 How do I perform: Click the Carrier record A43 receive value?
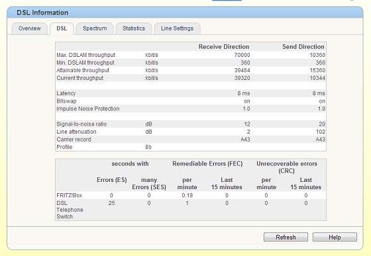245,140
